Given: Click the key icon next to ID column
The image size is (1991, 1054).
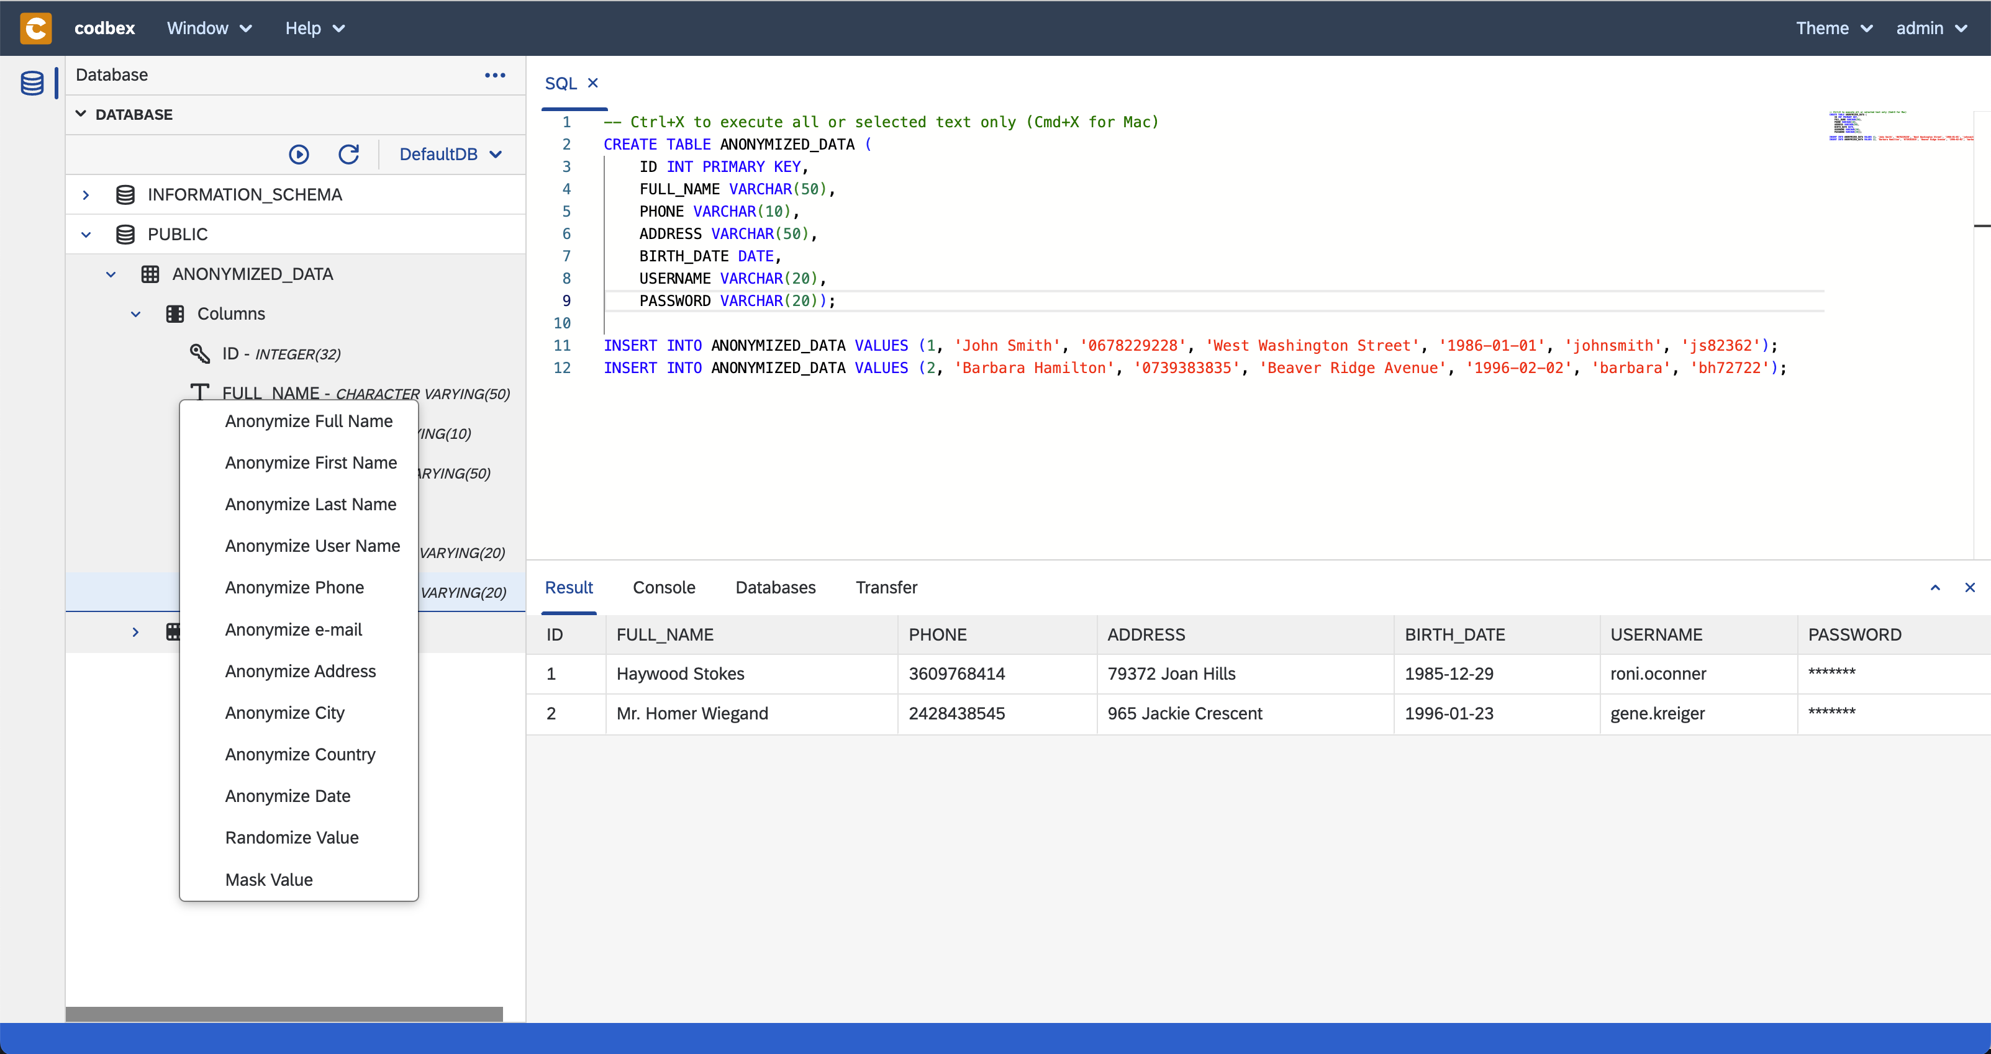Looking at the screenshot, I should click(x=200, y=353).
